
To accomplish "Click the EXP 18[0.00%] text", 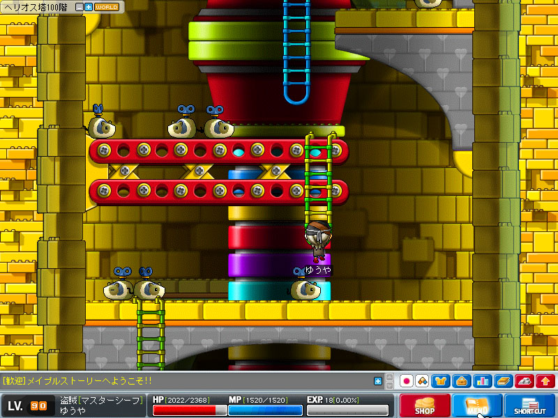I will 333,400.
